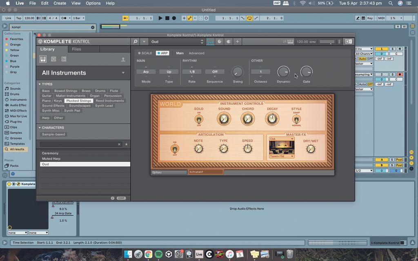Click the plus icon to add a plugin

click(x=238, y=41)
